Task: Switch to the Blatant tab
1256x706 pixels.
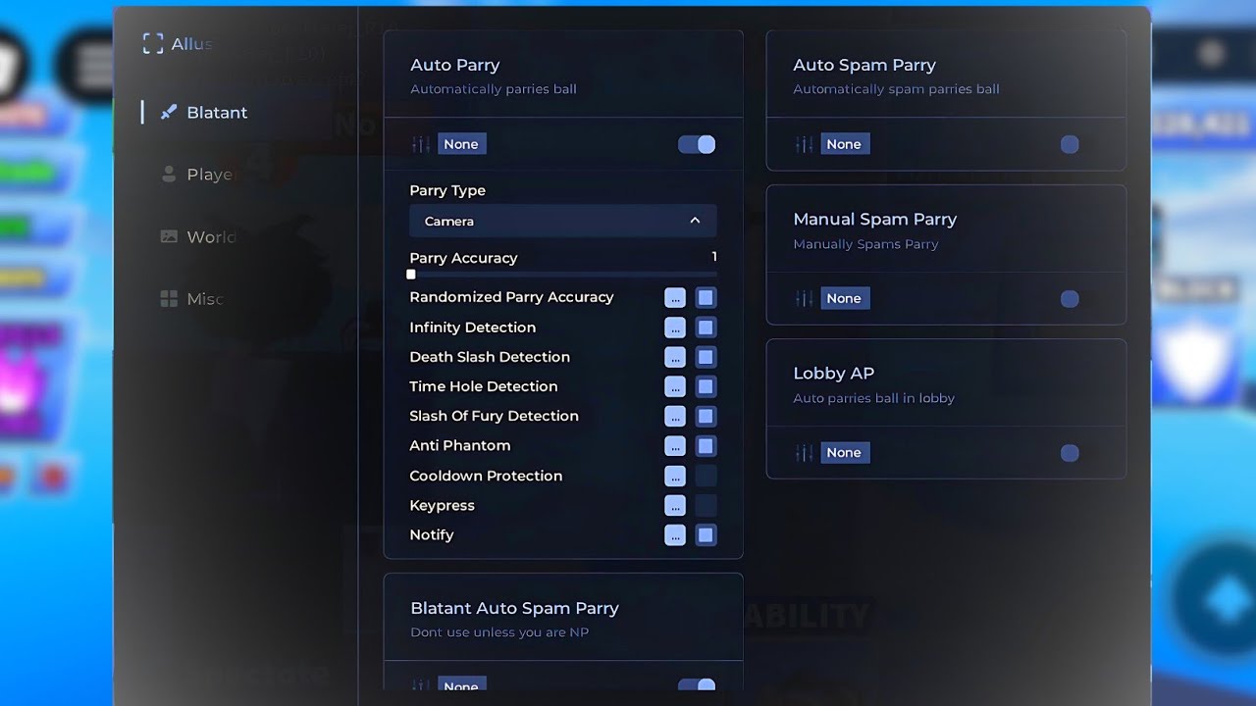Action: pos(204,112)
